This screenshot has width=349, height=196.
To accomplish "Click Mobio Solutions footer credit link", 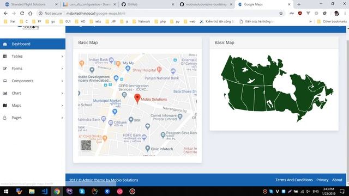I will [124, 180].
